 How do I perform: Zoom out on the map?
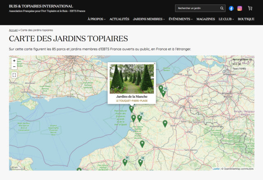click(14, 66)
